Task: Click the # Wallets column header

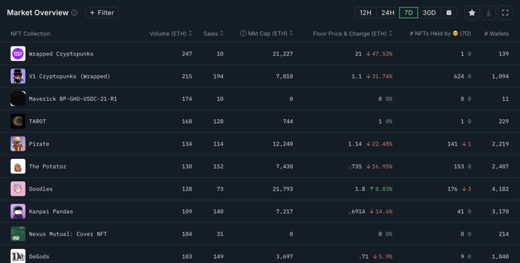Action: [496, 34]
